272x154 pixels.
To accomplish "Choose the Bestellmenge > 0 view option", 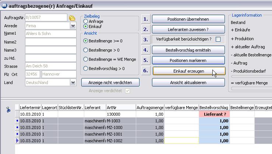I will [x=86, y=50].
